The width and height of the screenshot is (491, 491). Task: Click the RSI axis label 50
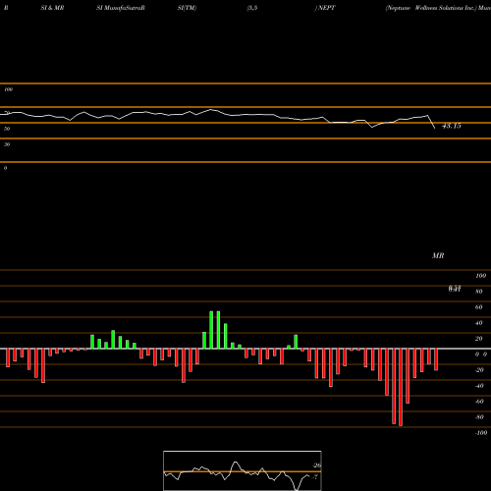pyautogui.click(x=7, y=129)
